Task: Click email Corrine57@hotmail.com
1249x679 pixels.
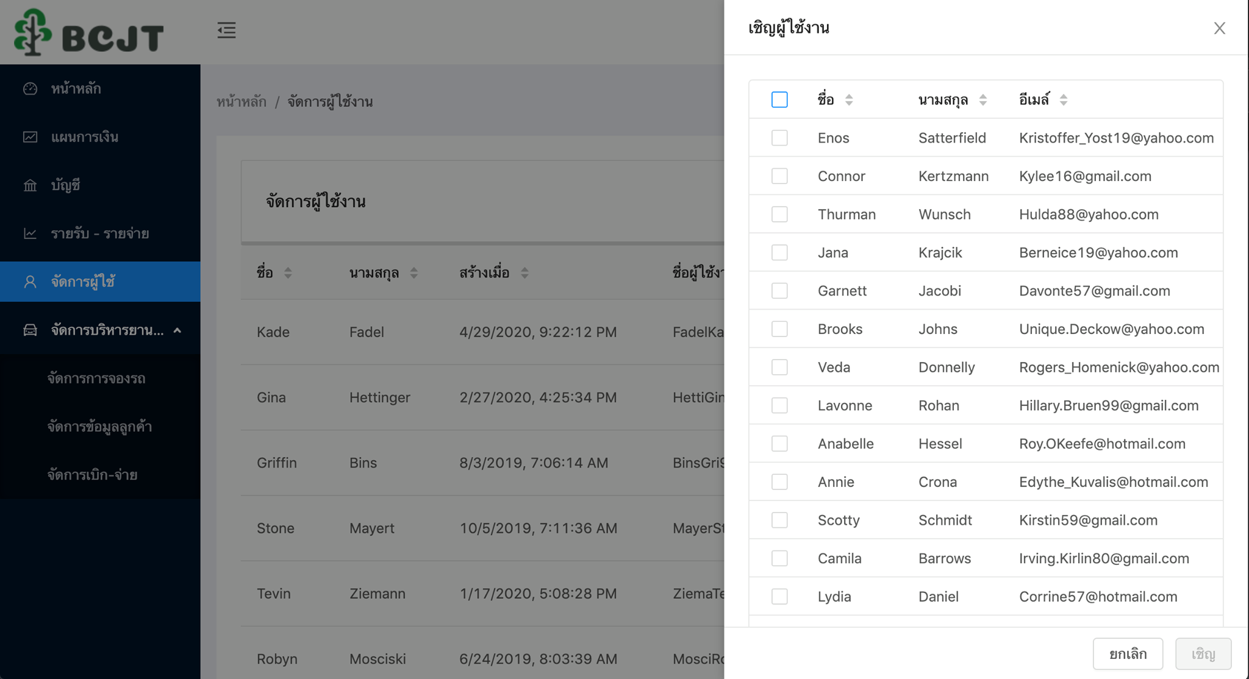Action: (x=1098, y=597)
